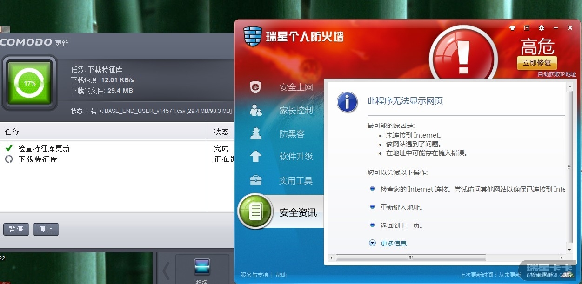Screen dimensions: 582x284
Task: Click the 防黑客 hacker icon
Action: pos(255,133)
